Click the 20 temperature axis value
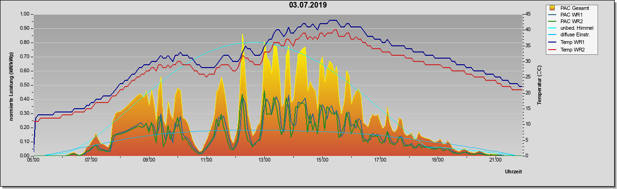 [x=528, y=93]
